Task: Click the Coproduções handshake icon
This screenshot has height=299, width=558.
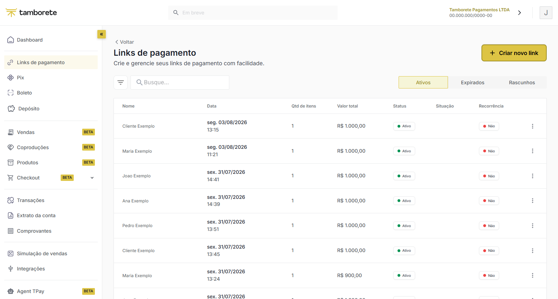Action: pyautogui.click(x=11, y=147)
